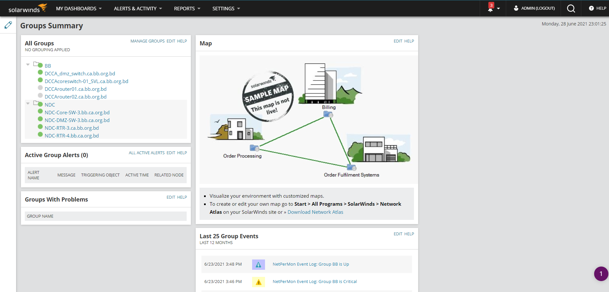Click the admin user icon
Screen dimensions: 609x292
pos(516,8)
